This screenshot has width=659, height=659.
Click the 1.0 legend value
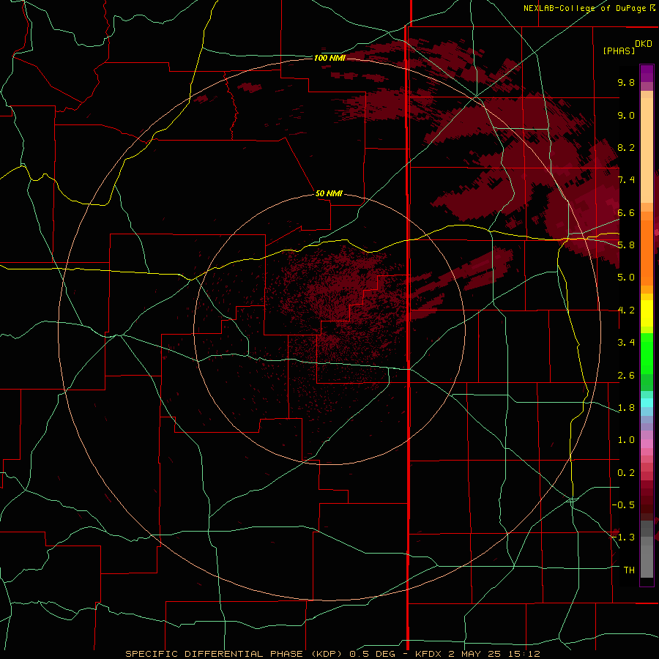click(x=626, y=440)
